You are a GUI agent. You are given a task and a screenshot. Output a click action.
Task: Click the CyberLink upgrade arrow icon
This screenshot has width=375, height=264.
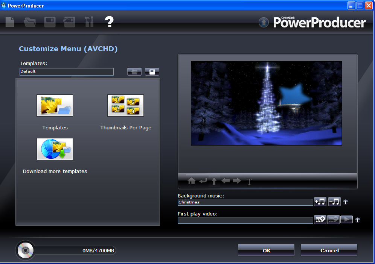[x=264, y=23]
